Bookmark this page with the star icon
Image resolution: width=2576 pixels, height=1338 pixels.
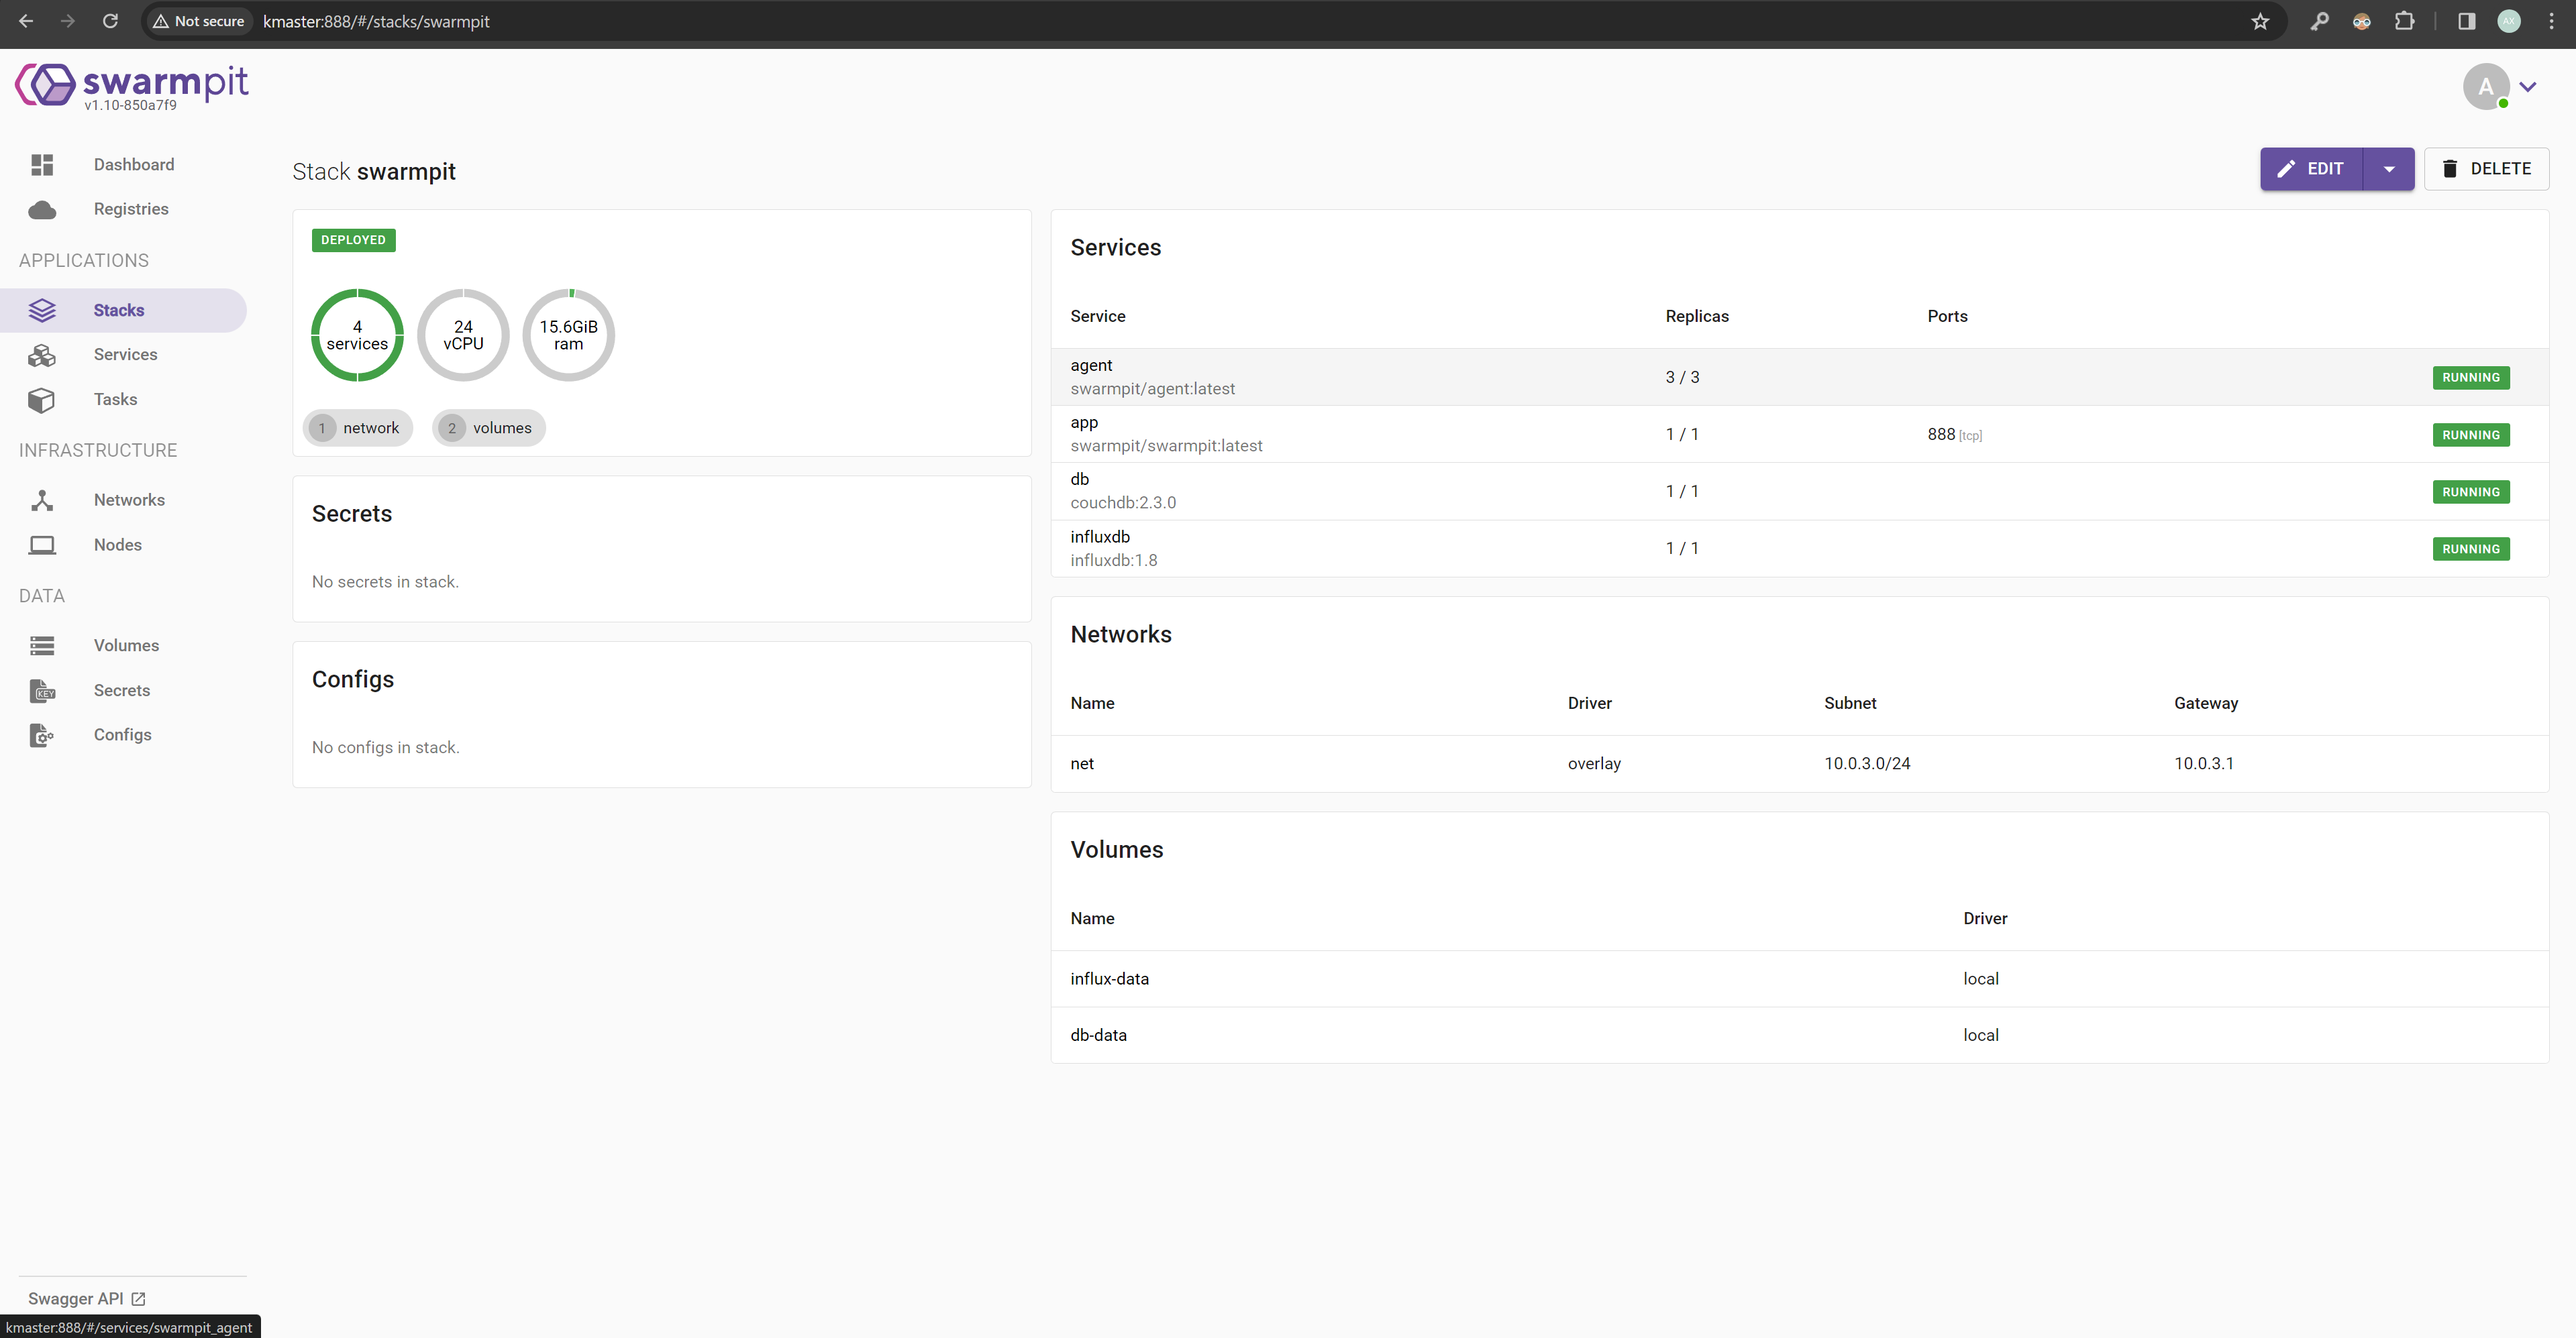coord(2260,21)
